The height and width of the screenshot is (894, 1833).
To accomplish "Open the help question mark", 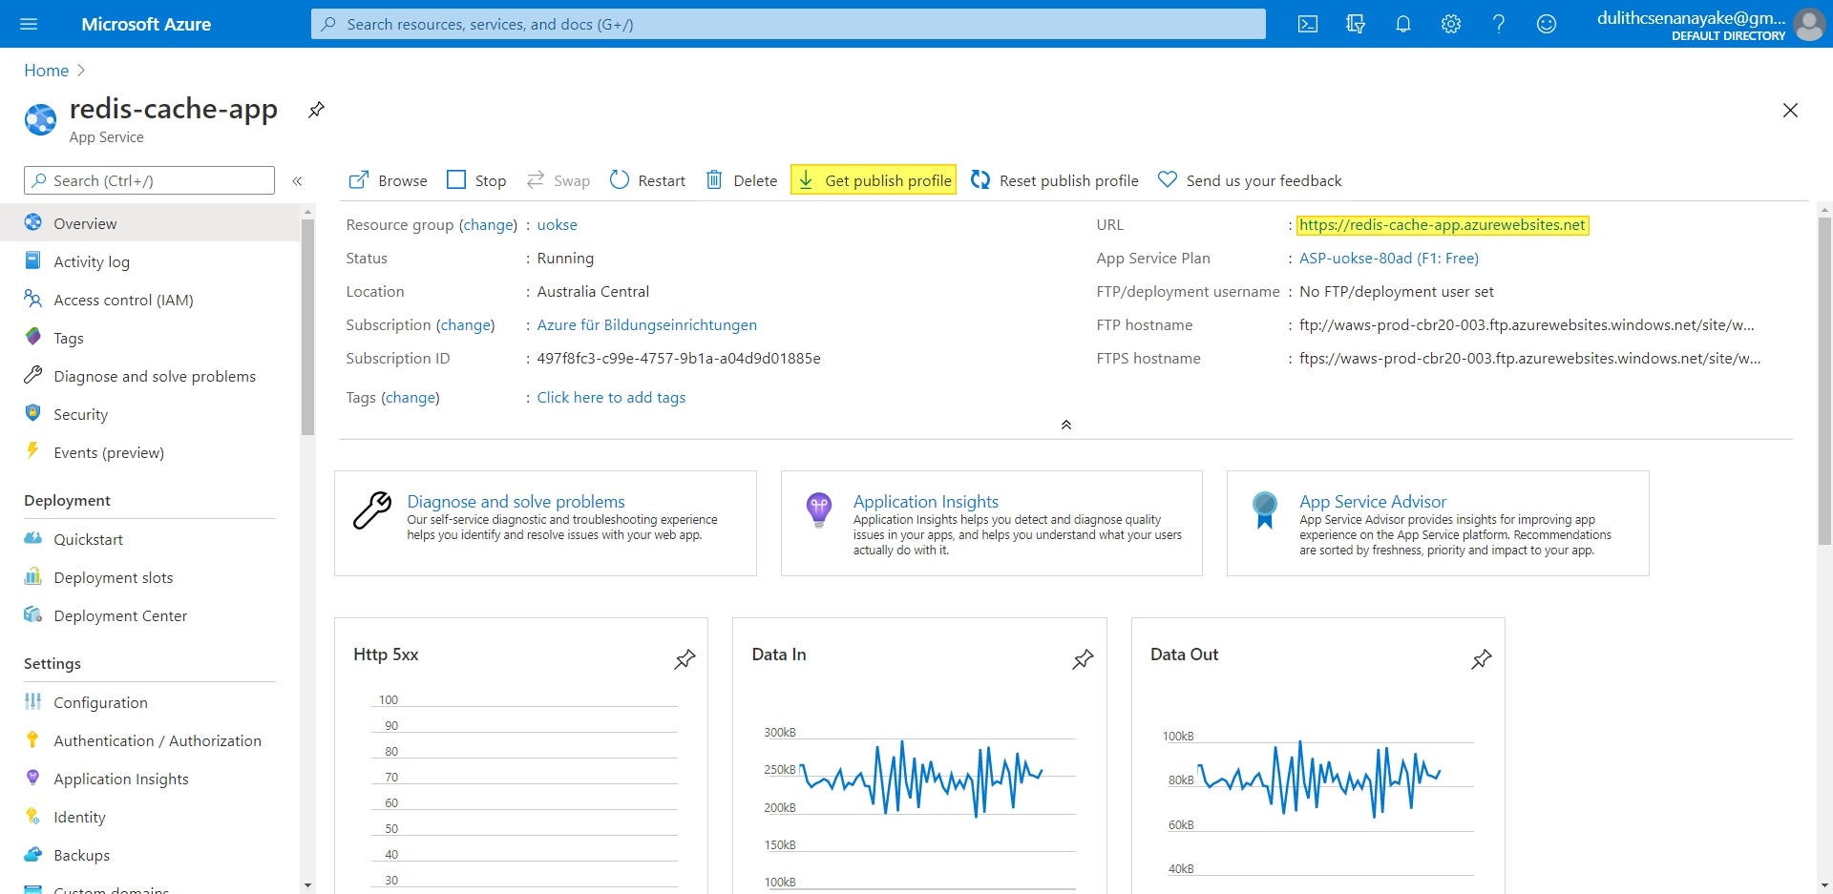I will (1499, 24).
